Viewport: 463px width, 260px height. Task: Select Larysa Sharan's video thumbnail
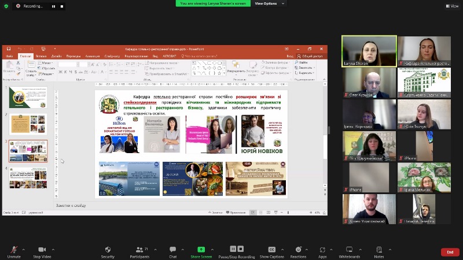point(369,51)
